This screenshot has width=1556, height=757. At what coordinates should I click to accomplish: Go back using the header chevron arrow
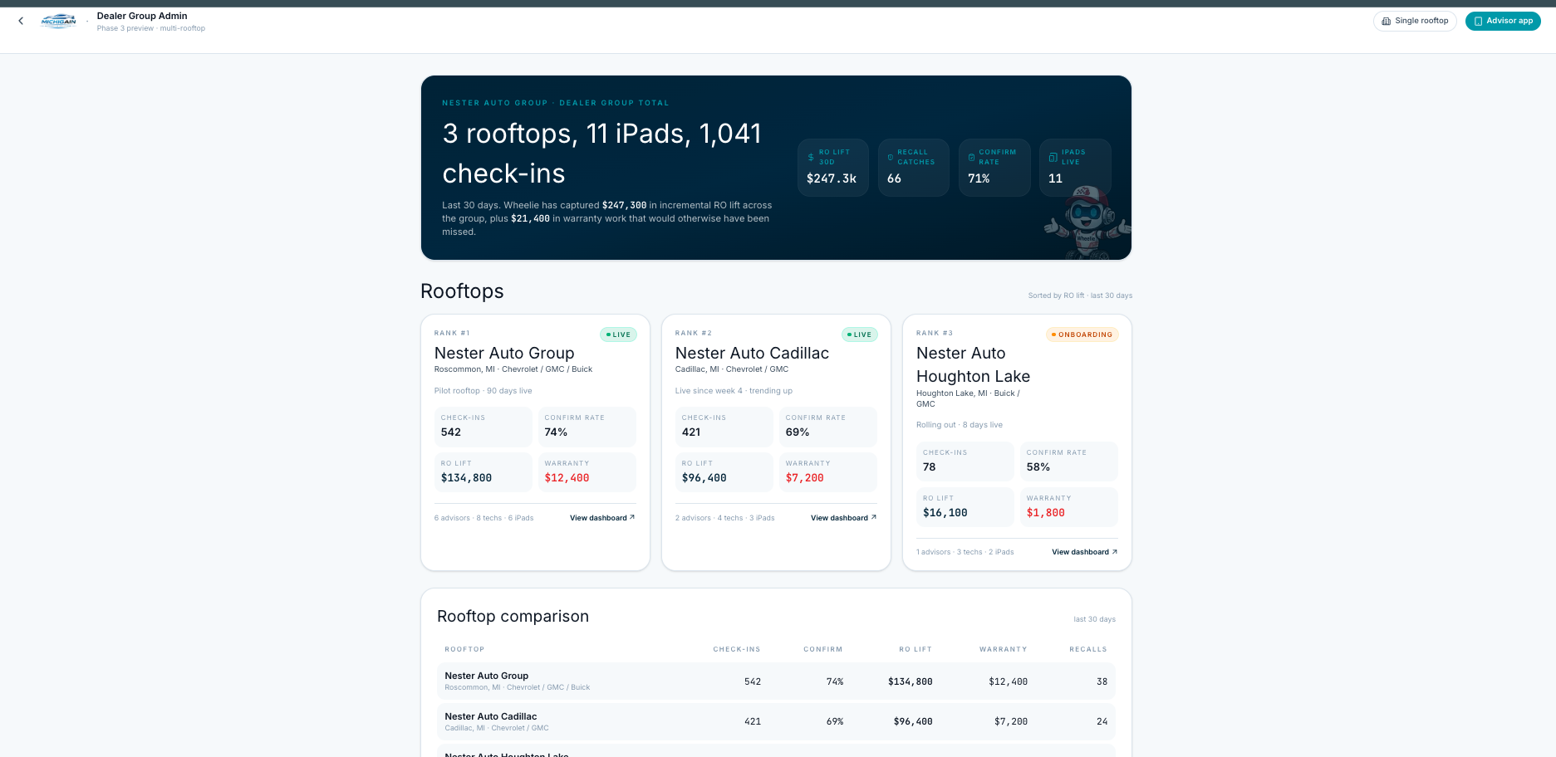tap(21, 21)
